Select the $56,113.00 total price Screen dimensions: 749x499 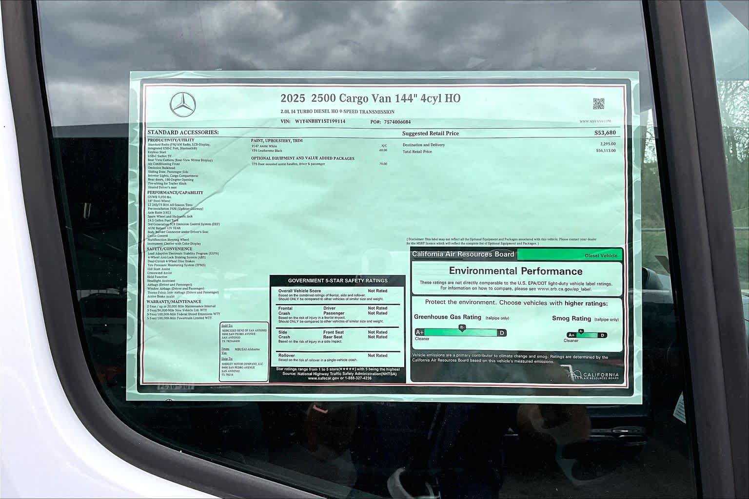[606, 151]
